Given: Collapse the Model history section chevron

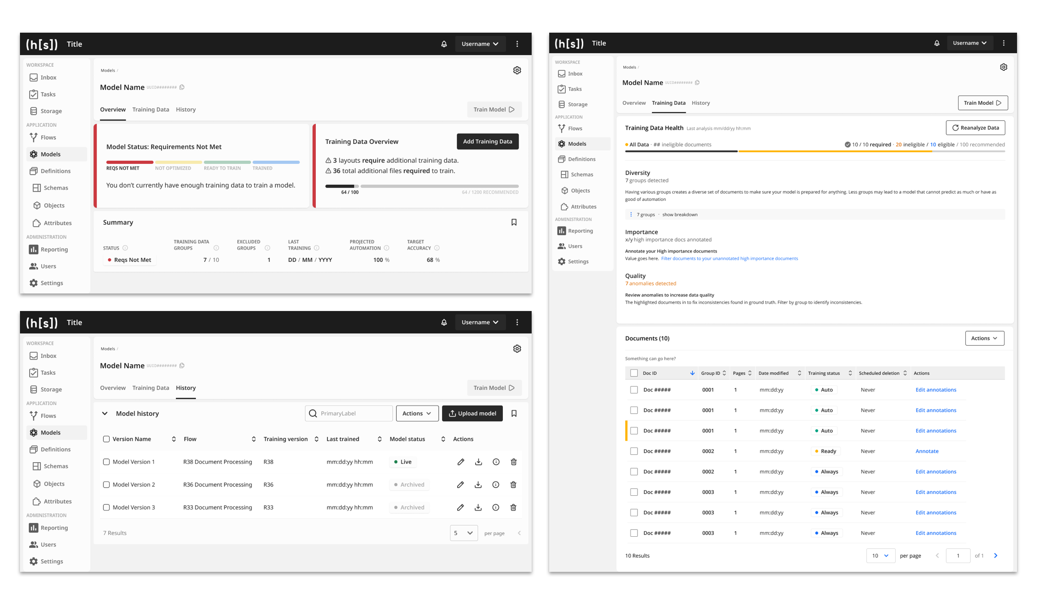Looking at the screenshot, I should click(x=105, y=413).
